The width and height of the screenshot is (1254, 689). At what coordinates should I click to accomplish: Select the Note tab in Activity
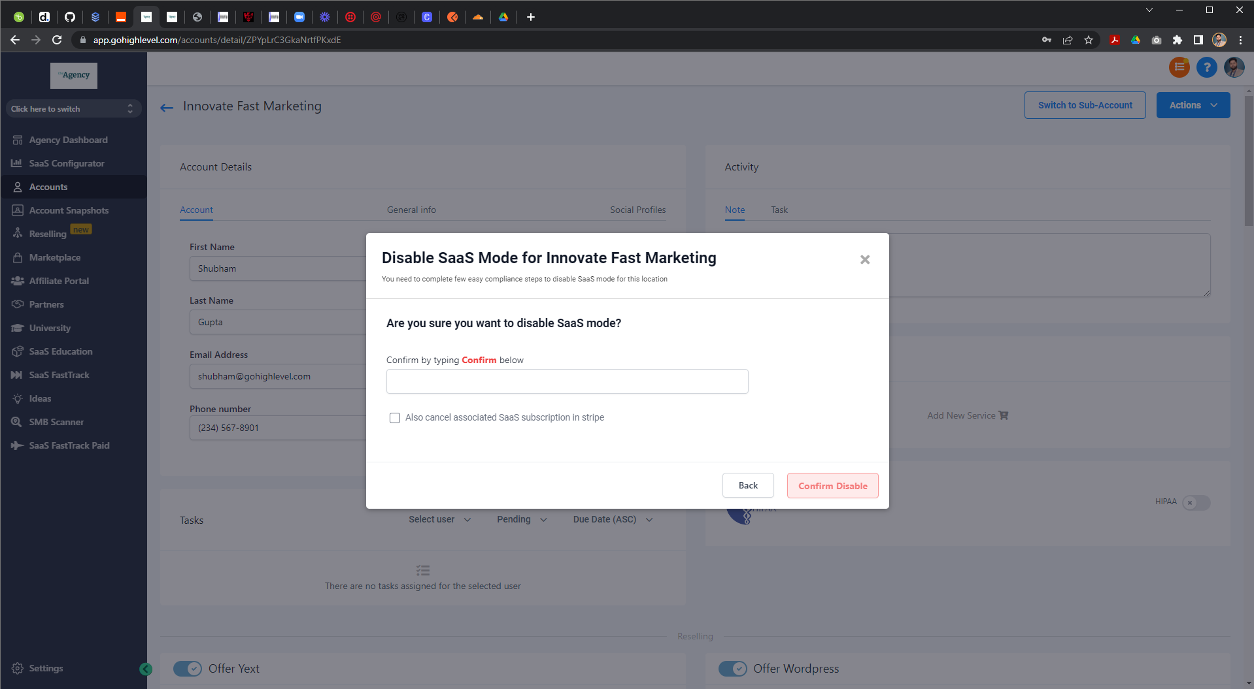[x=734, y=210]
